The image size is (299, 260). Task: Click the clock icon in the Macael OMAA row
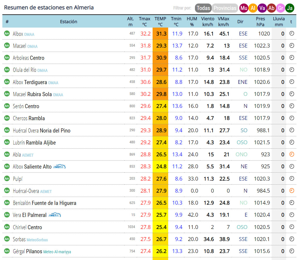coord(291,45)
